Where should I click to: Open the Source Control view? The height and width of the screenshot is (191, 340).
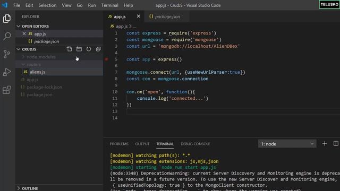click(x=7, y=54)
